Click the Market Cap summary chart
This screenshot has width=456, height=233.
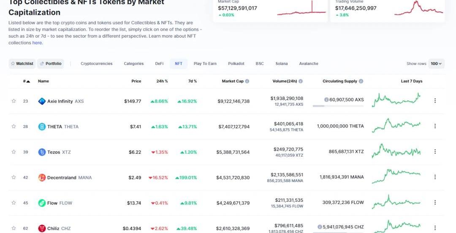click(301, 8)
